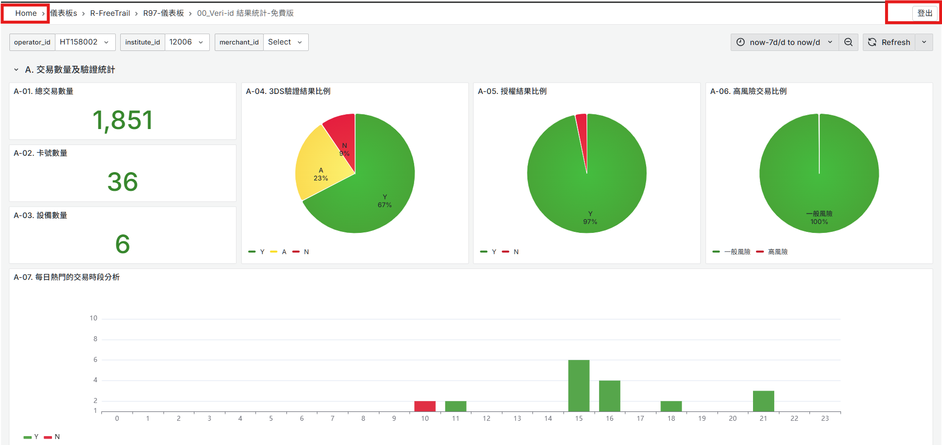Go to the 儀表板 breadcrumb

(x=64, y=13)
